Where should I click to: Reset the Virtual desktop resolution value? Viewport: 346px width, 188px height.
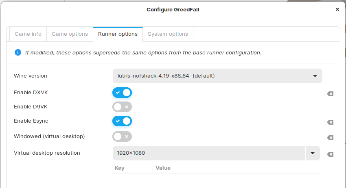pyautogui.click(x=330, y=154)
